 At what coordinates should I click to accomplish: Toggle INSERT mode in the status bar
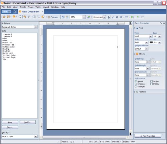point(126,142)
